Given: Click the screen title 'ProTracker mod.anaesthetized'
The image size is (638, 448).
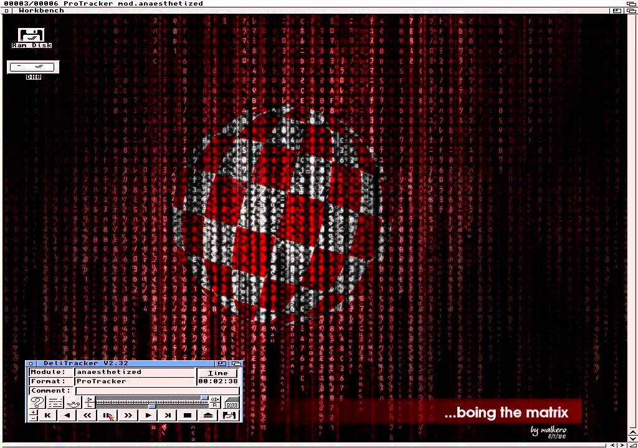Looking at the screenshot, I should click(133, 3).
